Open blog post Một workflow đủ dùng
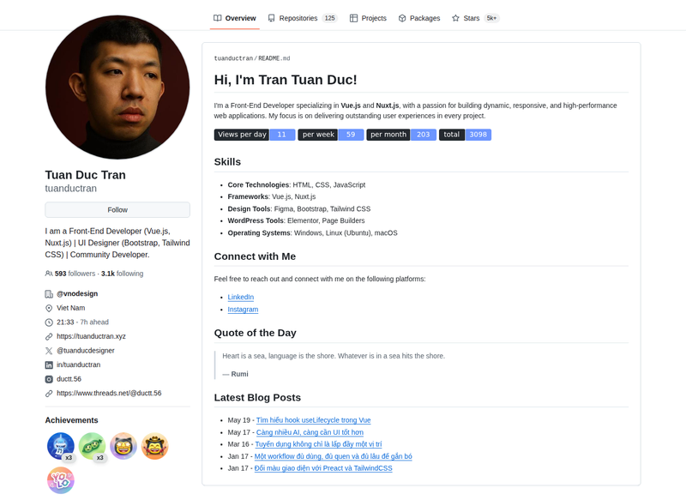 coord(334,457)
